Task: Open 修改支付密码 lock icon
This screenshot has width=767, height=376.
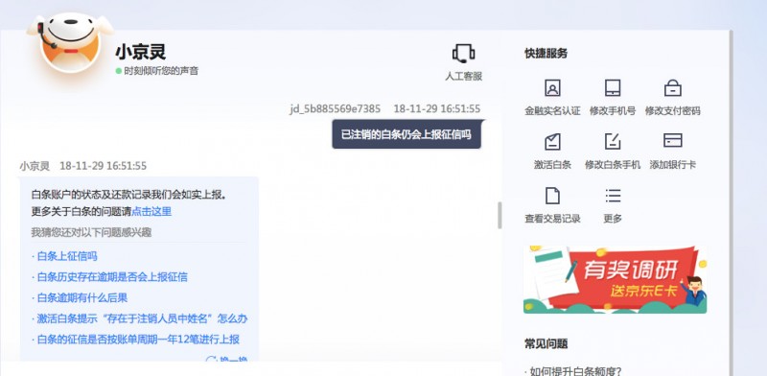Action: coord(673,88)
